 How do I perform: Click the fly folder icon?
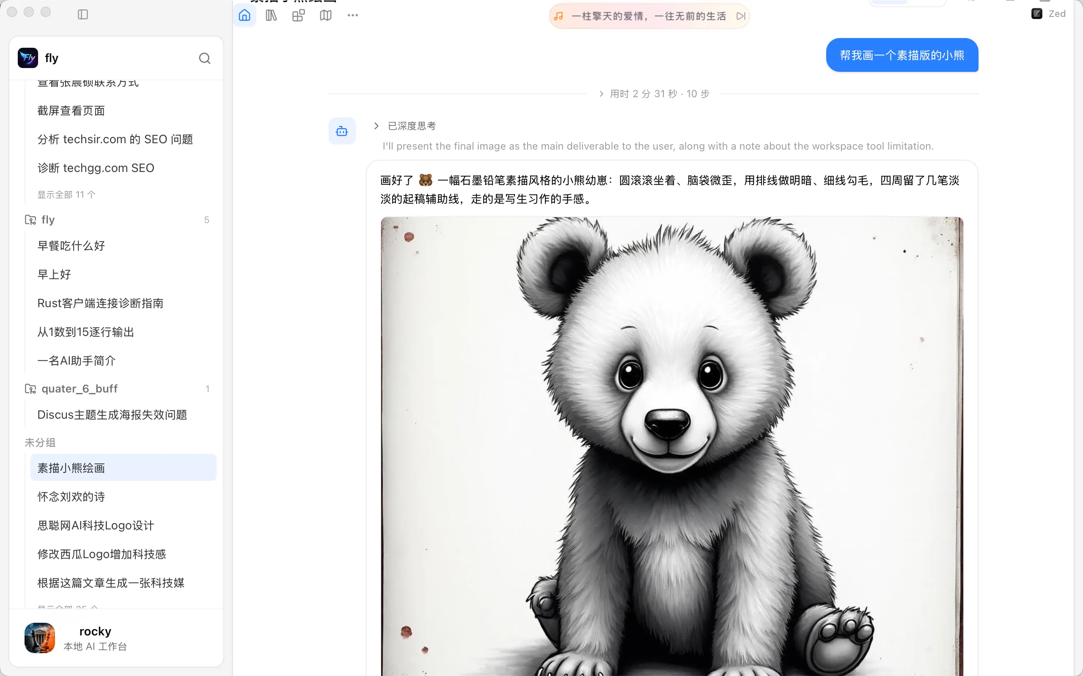pos(30,220)
